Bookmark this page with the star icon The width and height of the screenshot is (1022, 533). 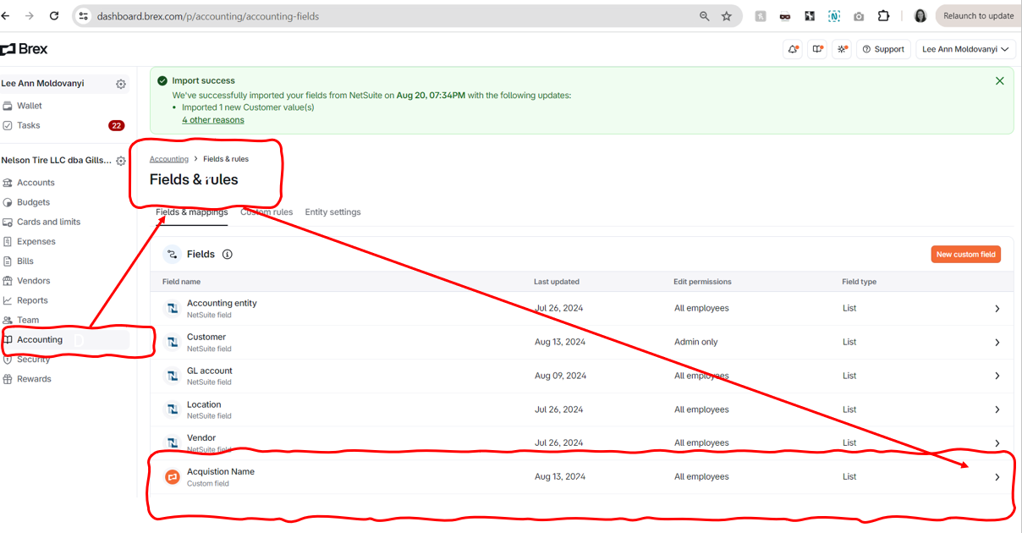tap(727, 16)
